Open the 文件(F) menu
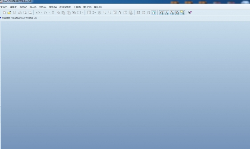 [4, 7]
